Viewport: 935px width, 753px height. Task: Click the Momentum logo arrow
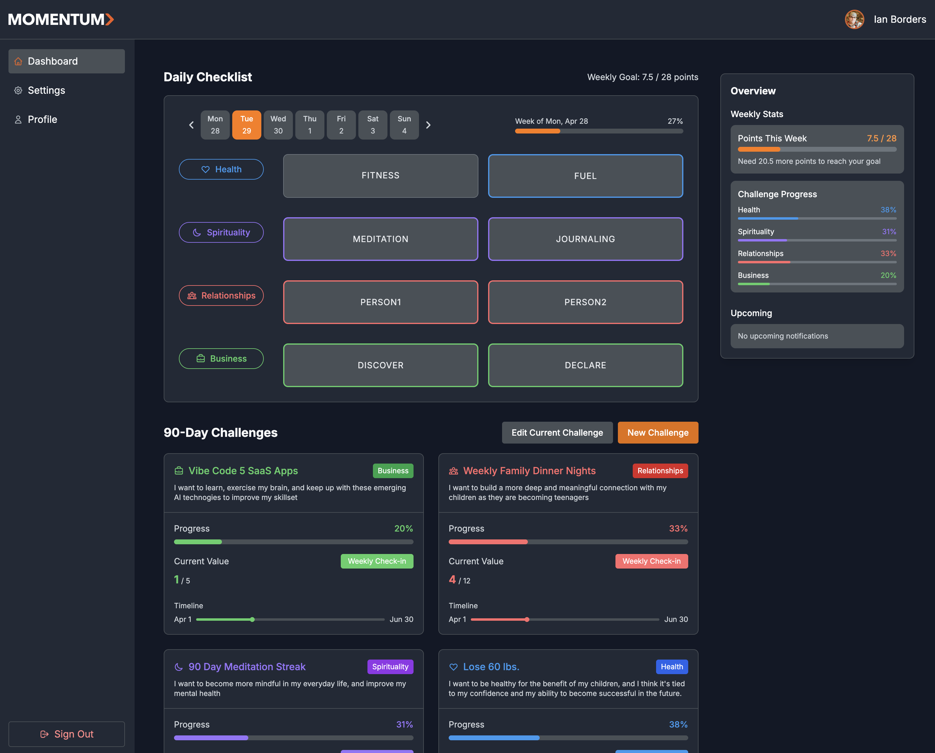click(x=110, y=19)
